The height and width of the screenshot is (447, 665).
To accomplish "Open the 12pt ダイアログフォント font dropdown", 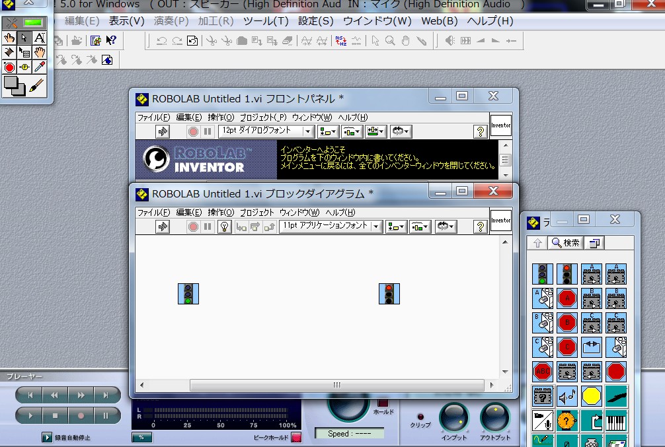I will [266, 131].
